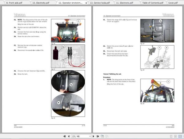Jump to the last page
Viewport: 184px width, 139px height.
98,136
